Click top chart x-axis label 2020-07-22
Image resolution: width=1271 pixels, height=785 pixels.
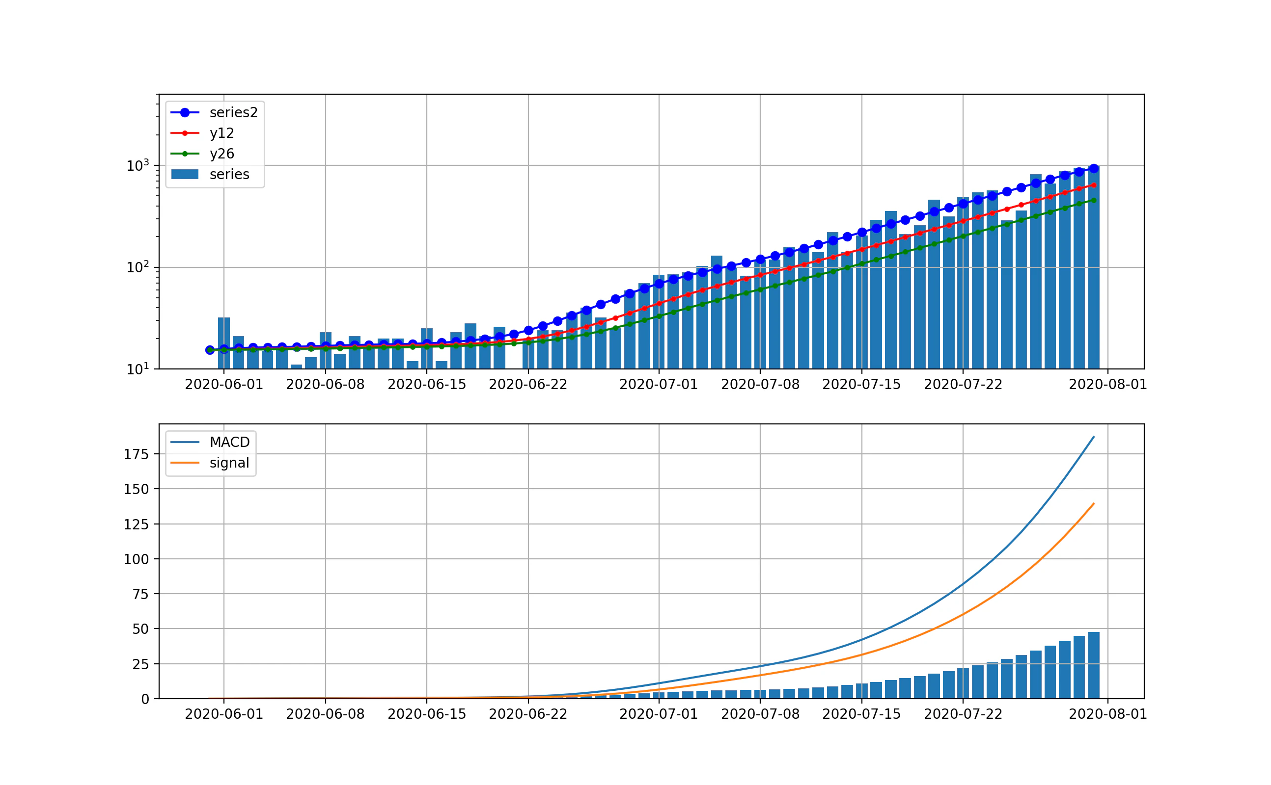pyautogui.click(x=963, y=385)
